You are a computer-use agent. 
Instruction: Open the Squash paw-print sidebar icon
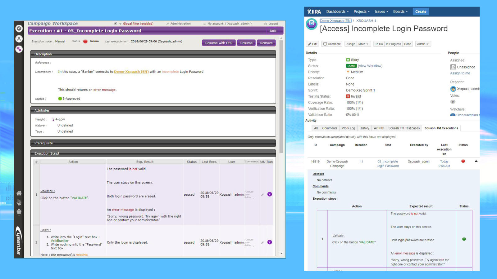(x=19, y=202)
